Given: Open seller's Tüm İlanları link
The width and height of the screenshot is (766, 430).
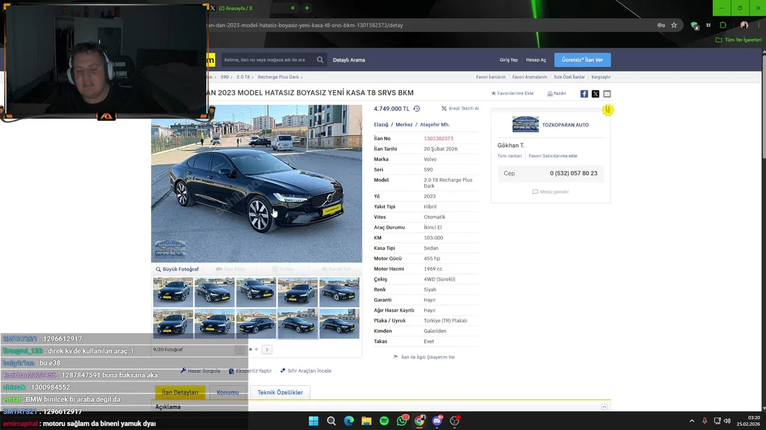Looking at the screenshot, I should [510, 156].
